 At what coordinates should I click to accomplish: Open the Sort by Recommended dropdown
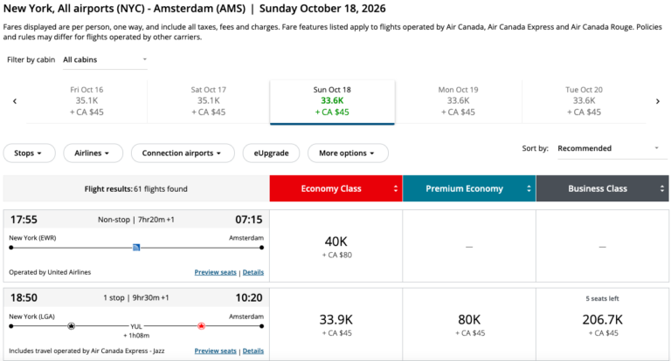click(x=608, y=148)
